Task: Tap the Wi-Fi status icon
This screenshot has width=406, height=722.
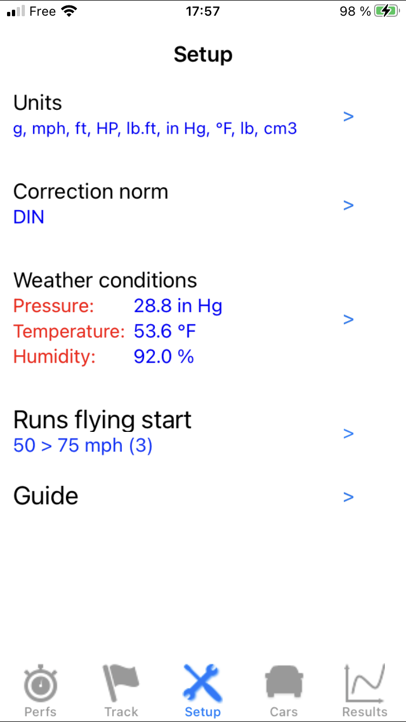Action: [69, 11]
